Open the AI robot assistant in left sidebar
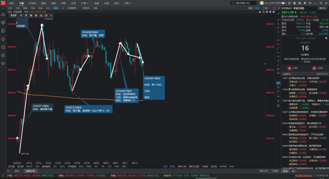Image resolution: width=329 pixels, height=179 pixels. (3, 15)
